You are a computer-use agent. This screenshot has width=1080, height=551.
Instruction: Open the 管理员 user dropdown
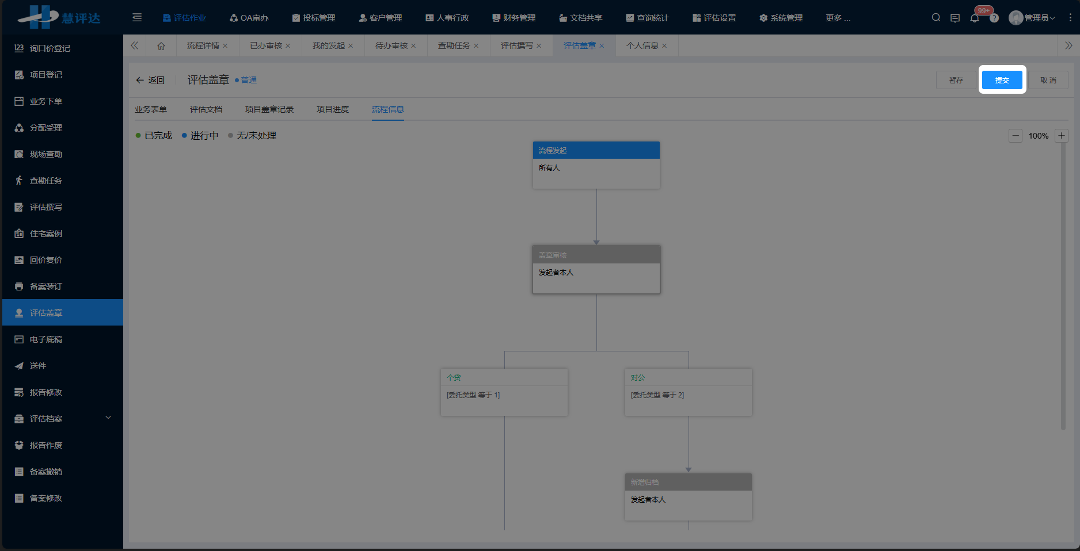[1033, 18]
